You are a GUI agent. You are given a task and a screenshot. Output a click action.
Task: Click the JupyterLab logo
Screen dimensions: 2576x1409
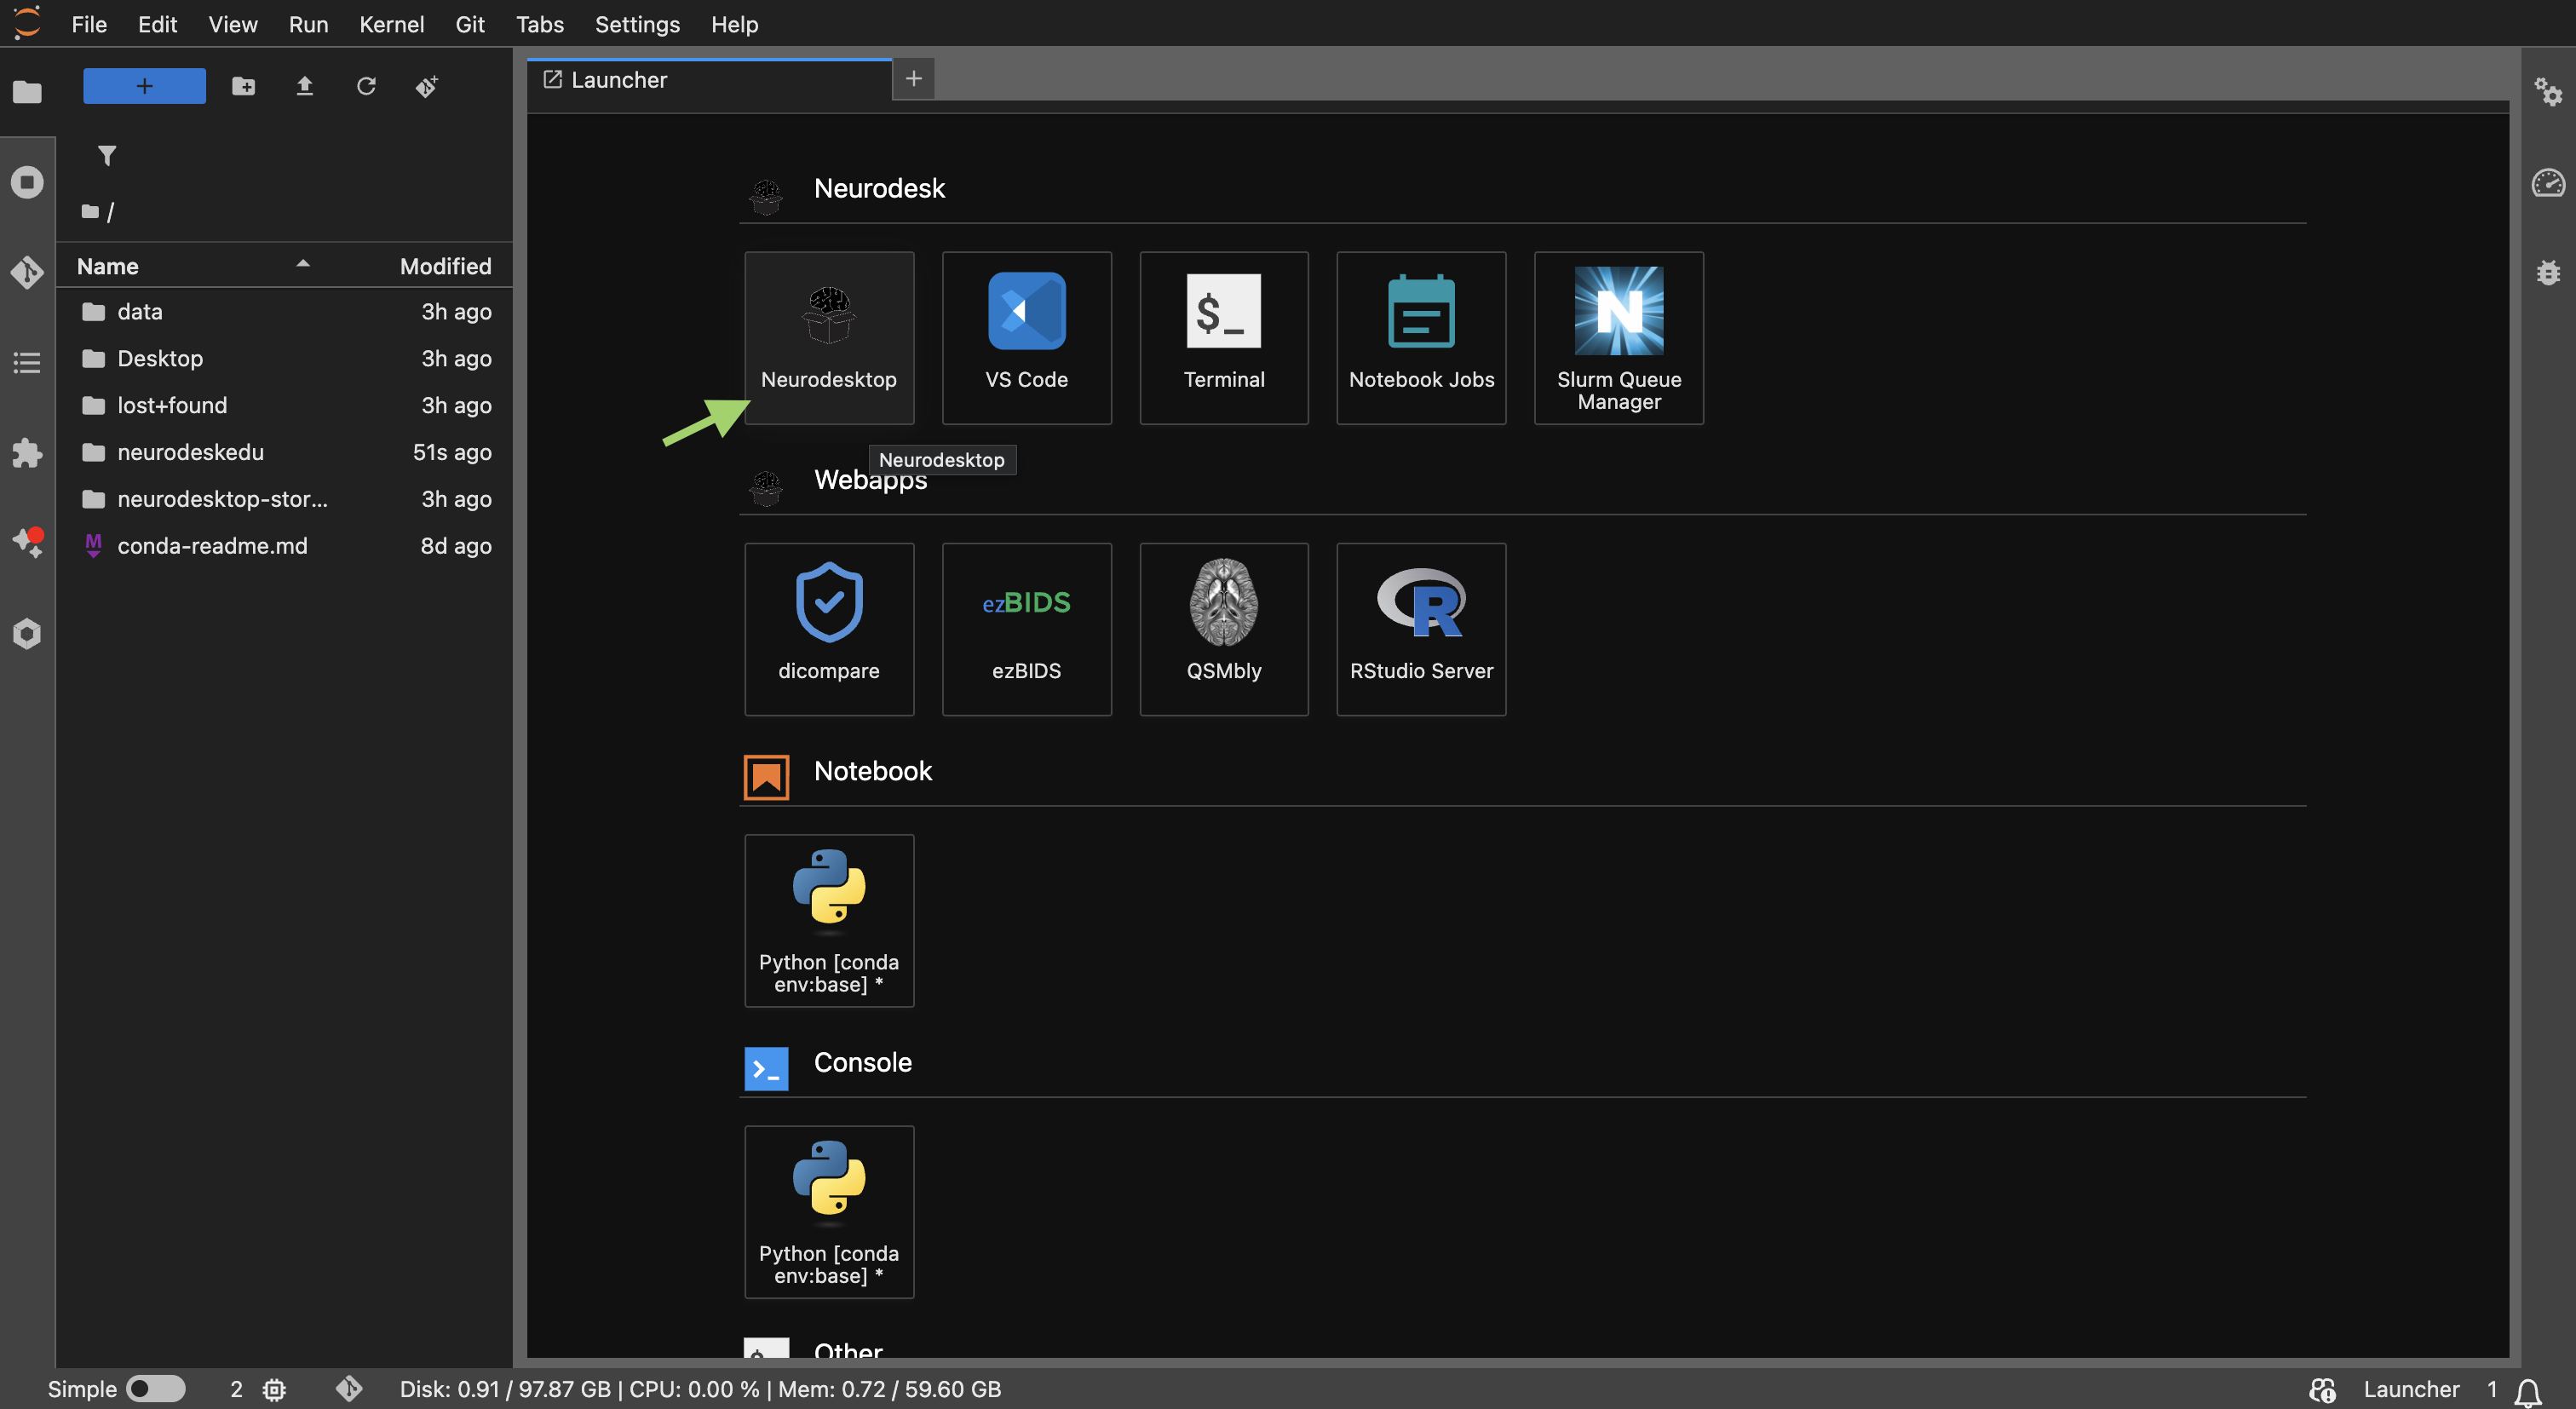[27, 23]
